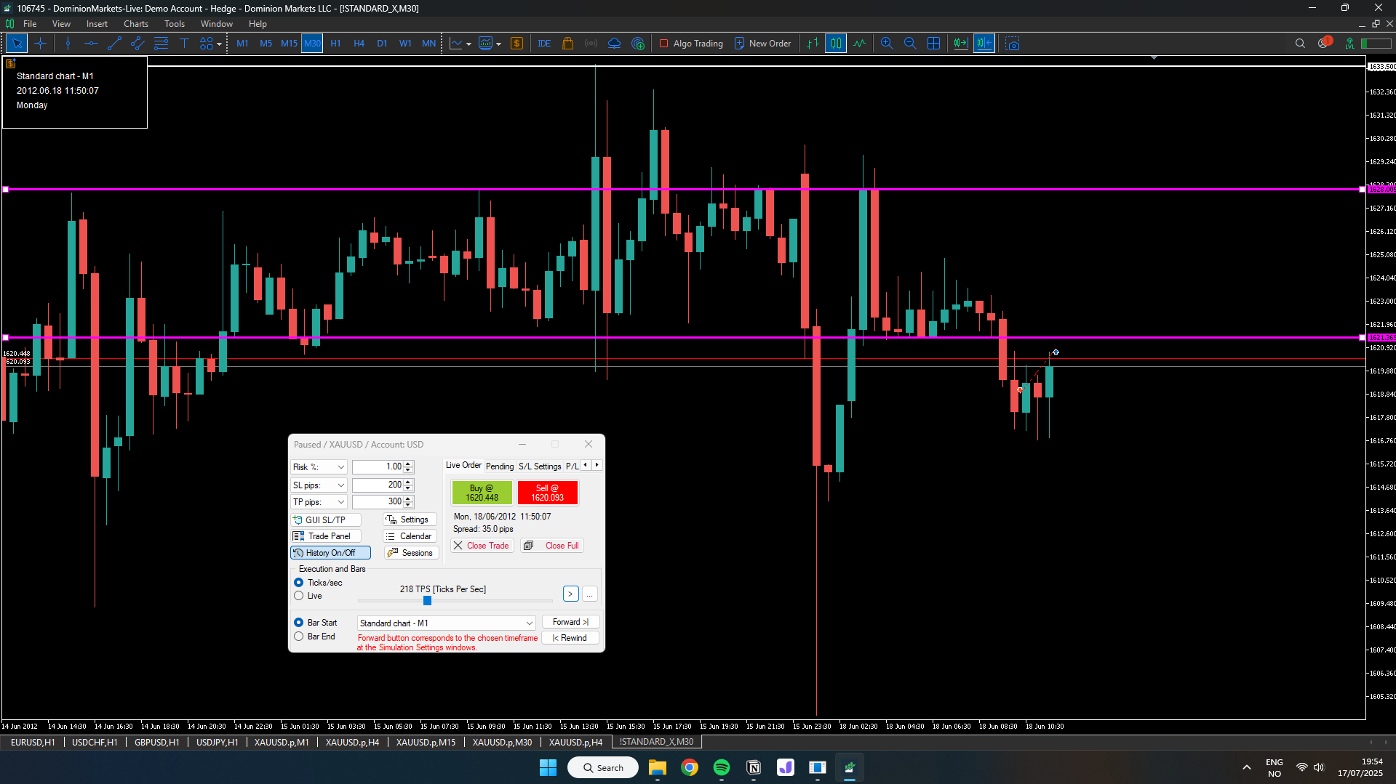
Task: Switch chart to line chart mode
Action: (x=859, y=44)
